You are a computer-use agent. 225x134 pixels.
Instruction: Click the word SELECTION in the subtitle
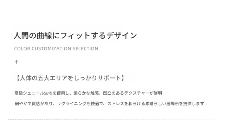(x=85, y=49)
